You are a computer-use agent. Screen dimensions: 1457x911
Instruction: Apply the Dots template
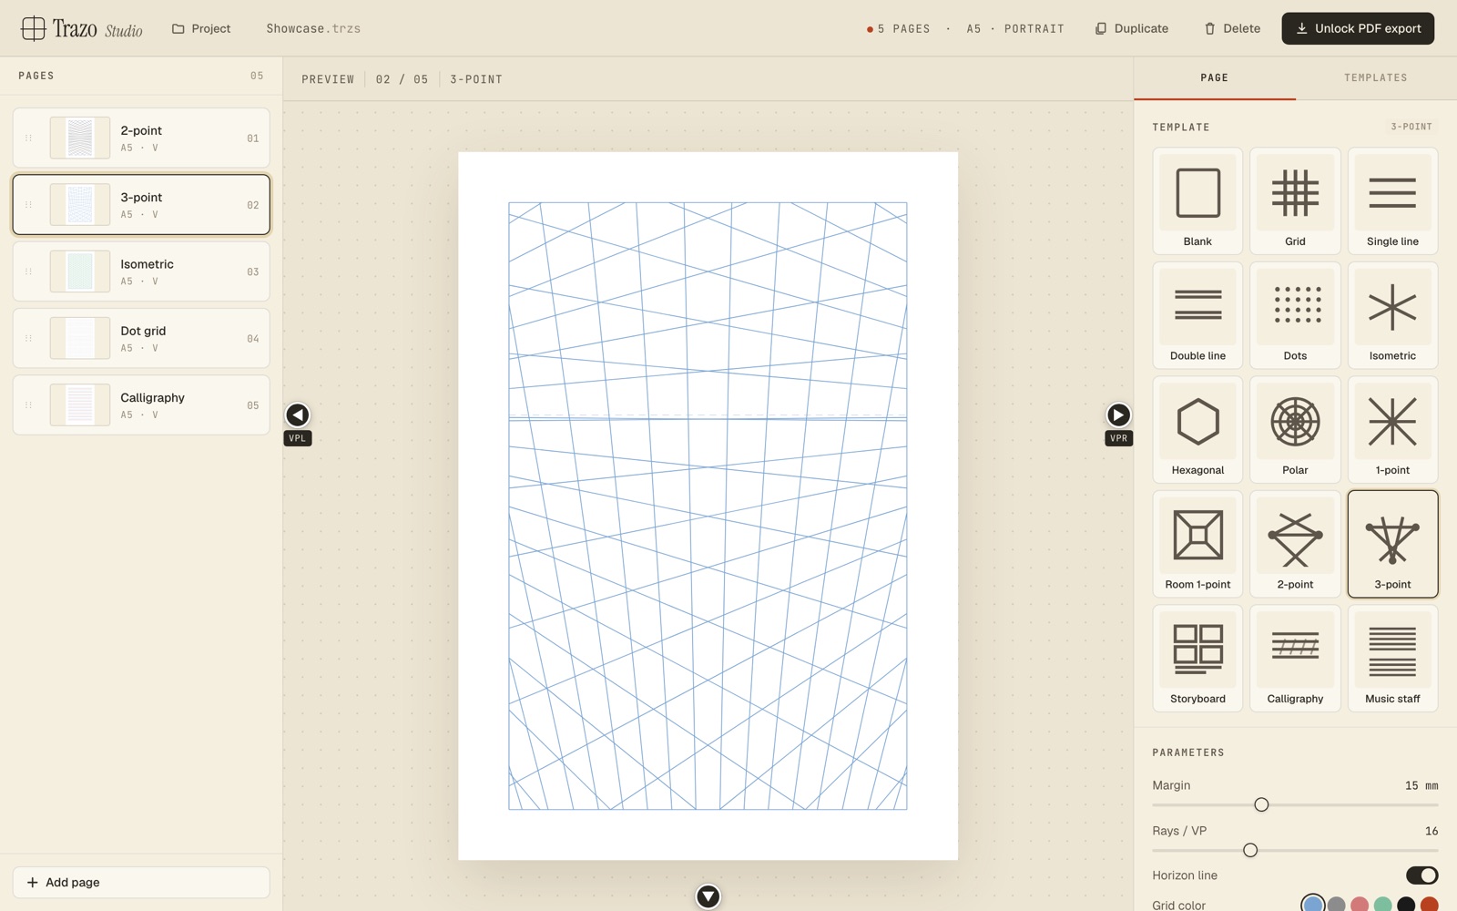(1295, 315)
